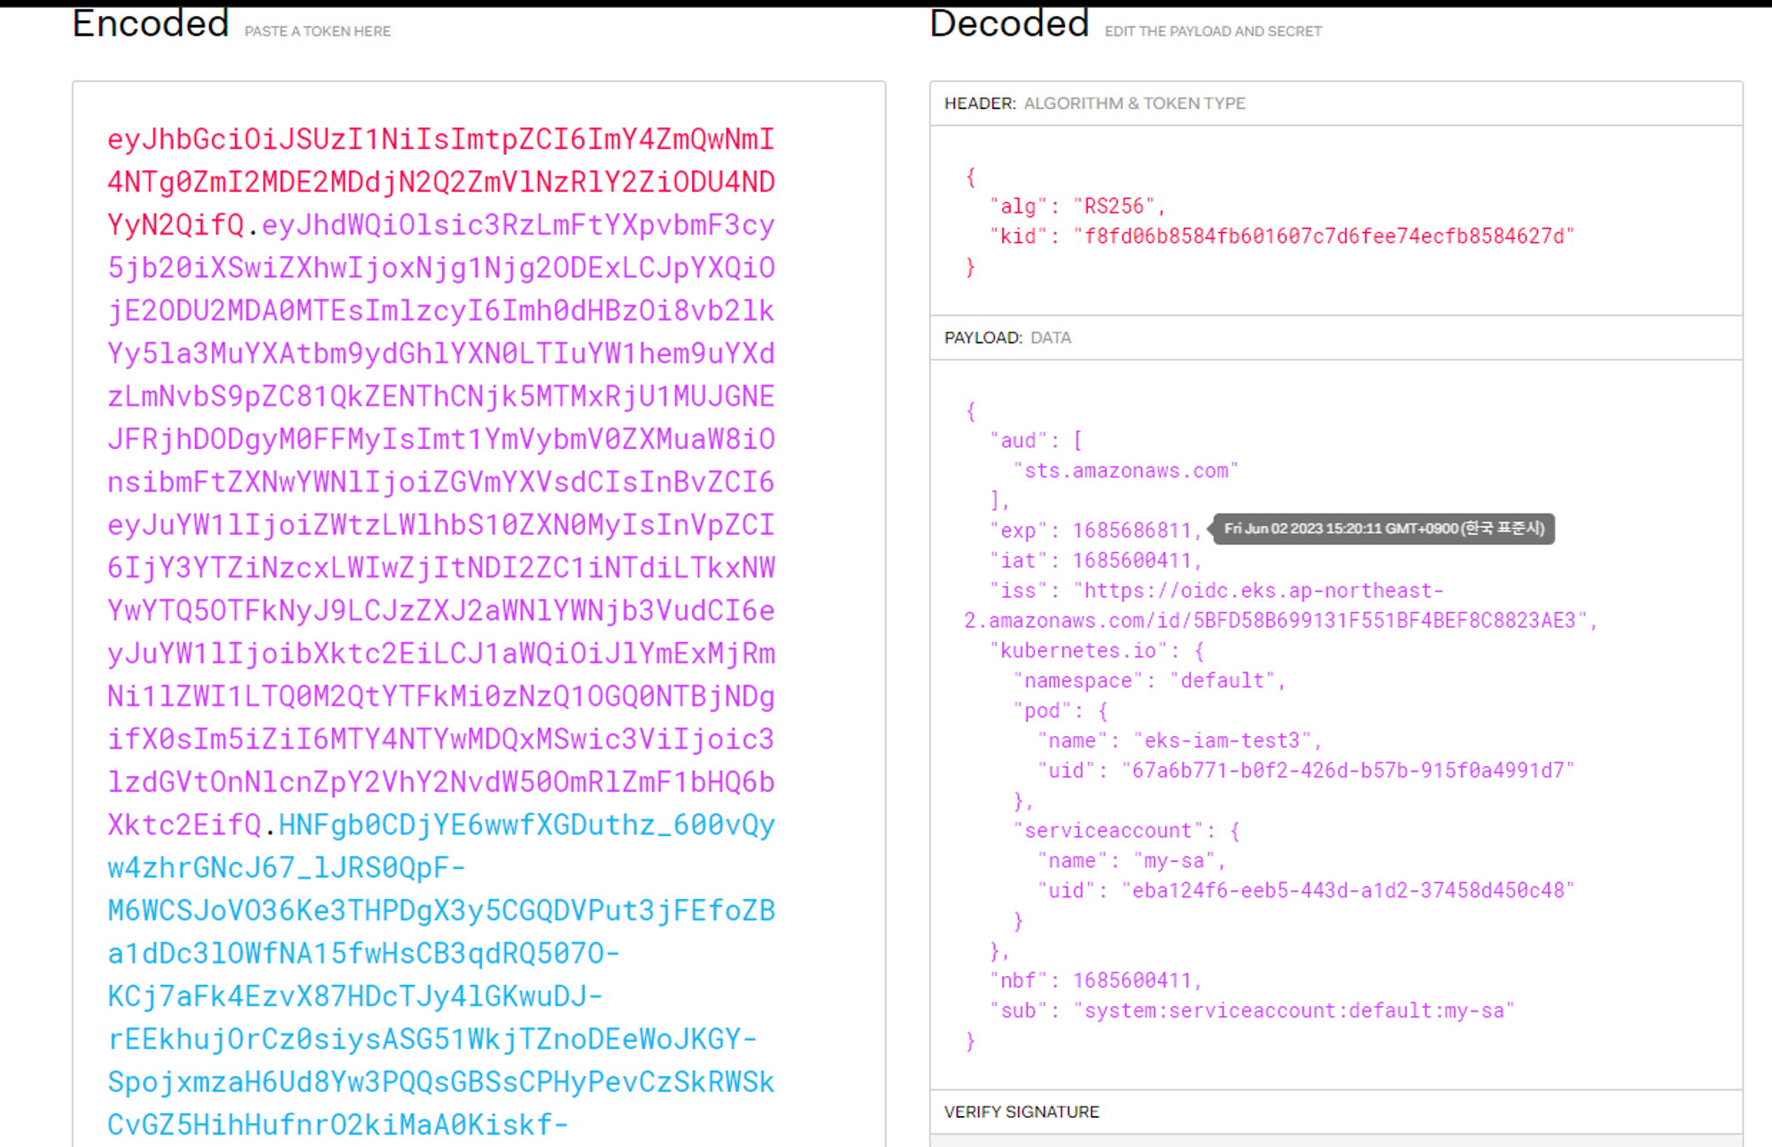Click the "sts.amazonaws.com" audience value
This screenshot has width=1772, height=1147.
(1125, 471)
